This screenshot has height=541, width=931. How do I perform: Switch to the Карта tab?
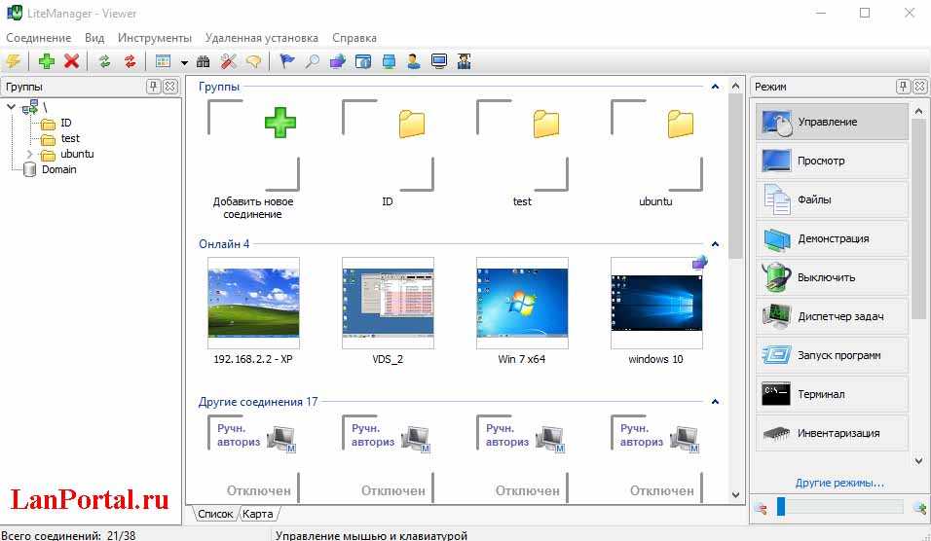click(260, 513)
